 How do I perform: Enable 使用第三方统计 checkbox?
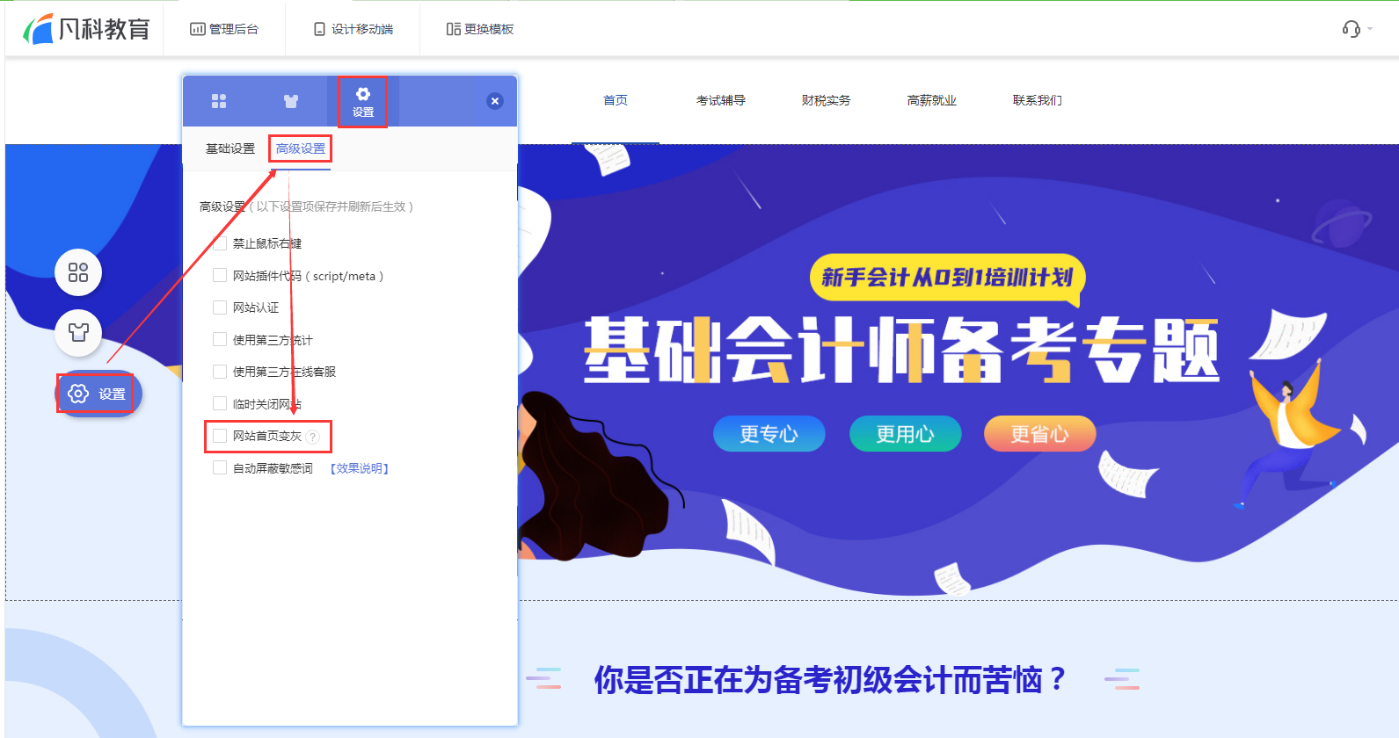[x=220, y=339]
